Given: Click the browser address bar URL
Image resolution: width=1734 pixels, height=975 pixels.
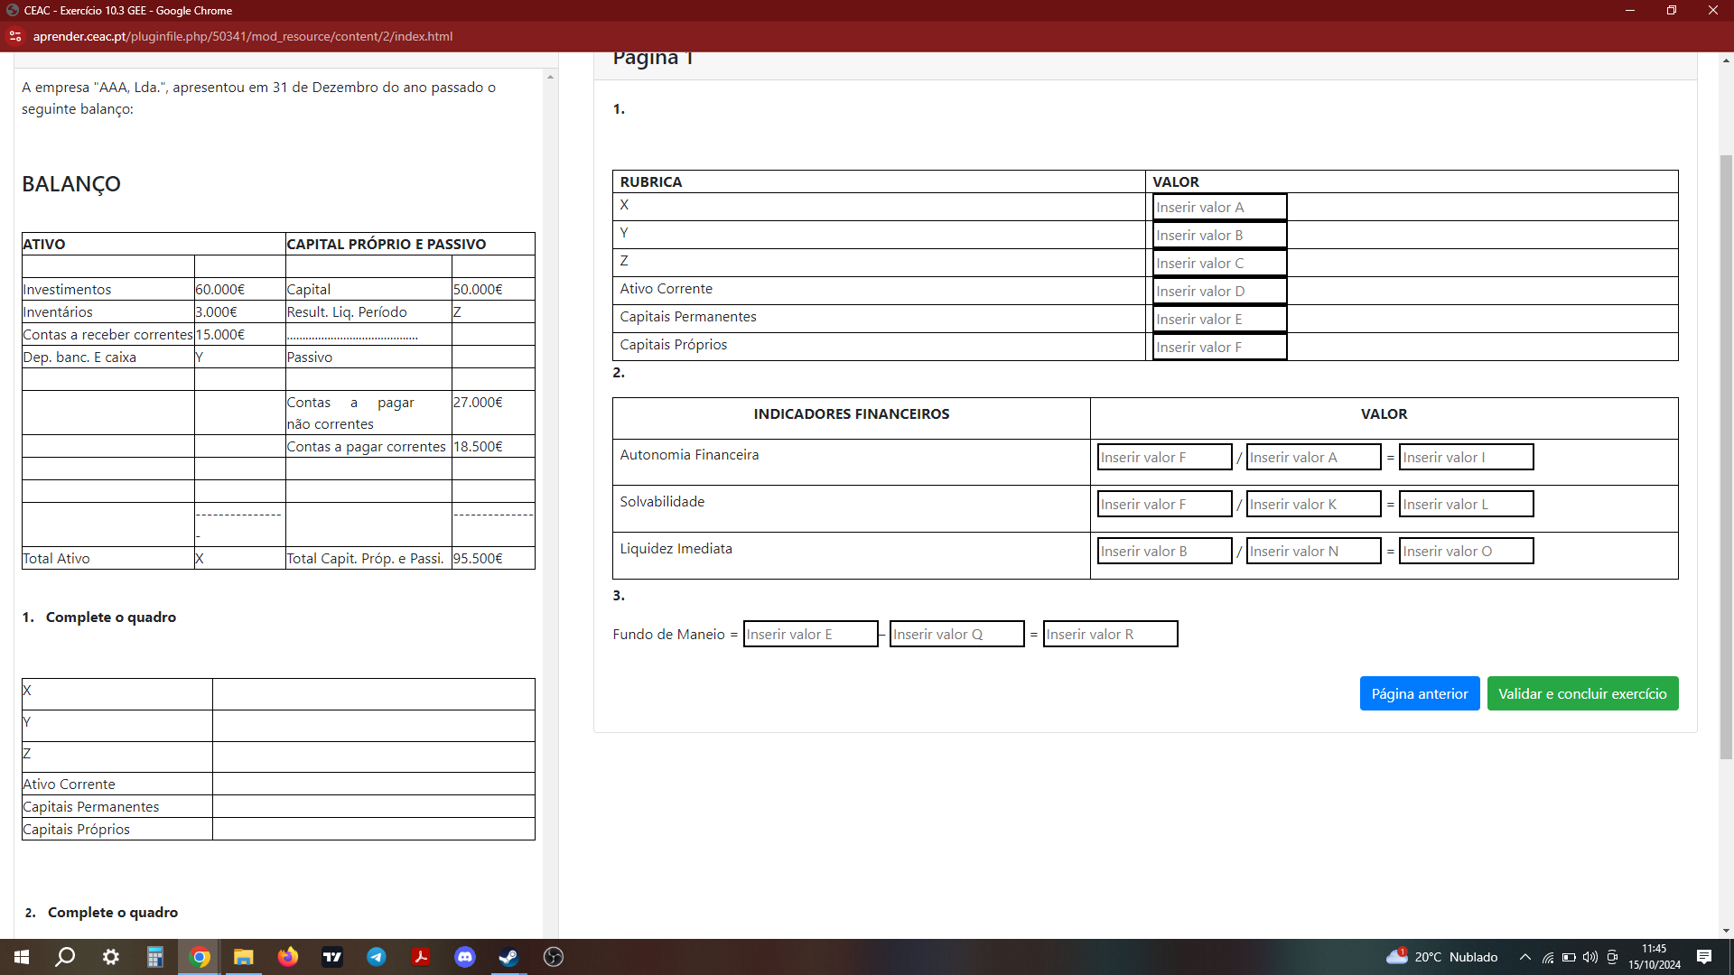Looking at the screenshot, I should [x=242, y=36].
